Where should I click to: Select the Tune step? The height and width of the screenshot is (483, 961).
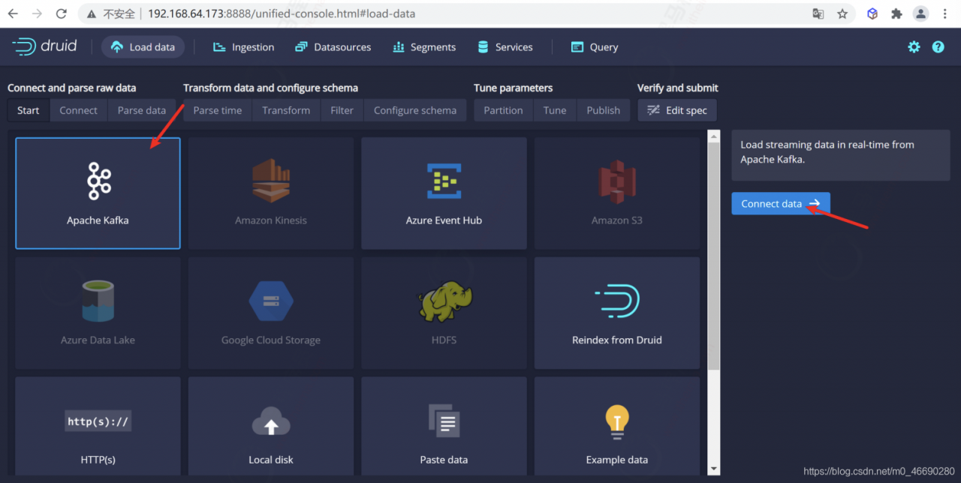[555, 110]
